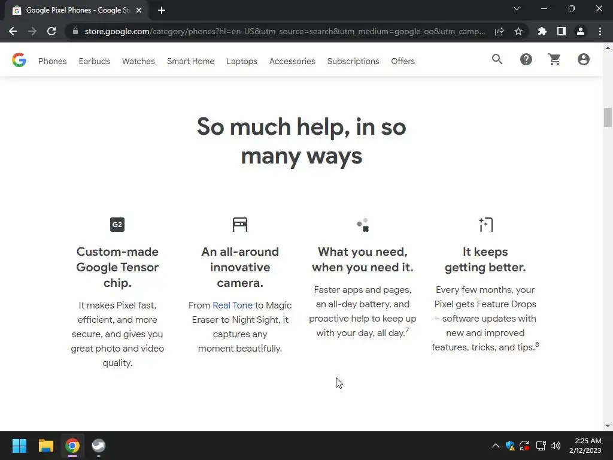Open the account profile icon in store header
Image resolution: width=613 pixels, height=460 pixels.
point(583,59)
